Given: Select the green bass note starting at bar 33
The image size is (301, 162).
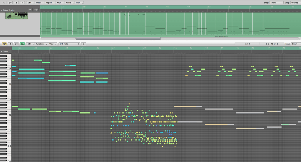Looking at the screenshot, I should coord(55,111).
